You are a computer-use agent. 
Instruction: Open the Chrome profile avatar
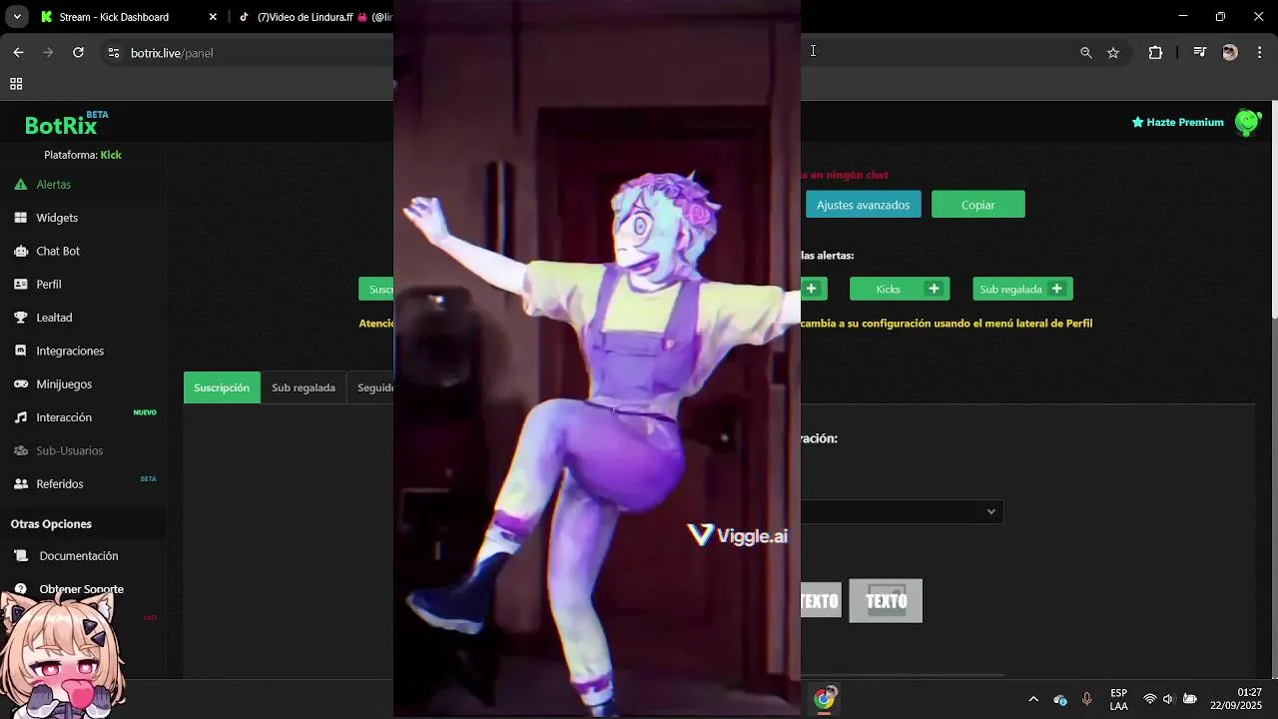(x=1230, y=53)
